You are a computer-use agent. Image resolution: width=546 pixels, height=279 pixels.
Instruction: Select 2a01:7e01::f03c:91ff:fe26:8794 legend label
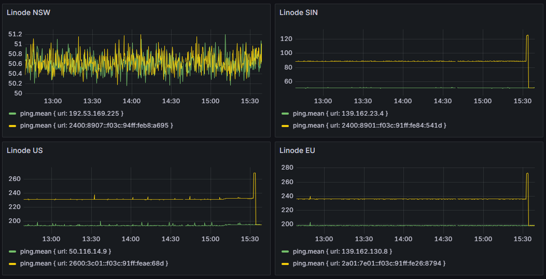point(369,263)
